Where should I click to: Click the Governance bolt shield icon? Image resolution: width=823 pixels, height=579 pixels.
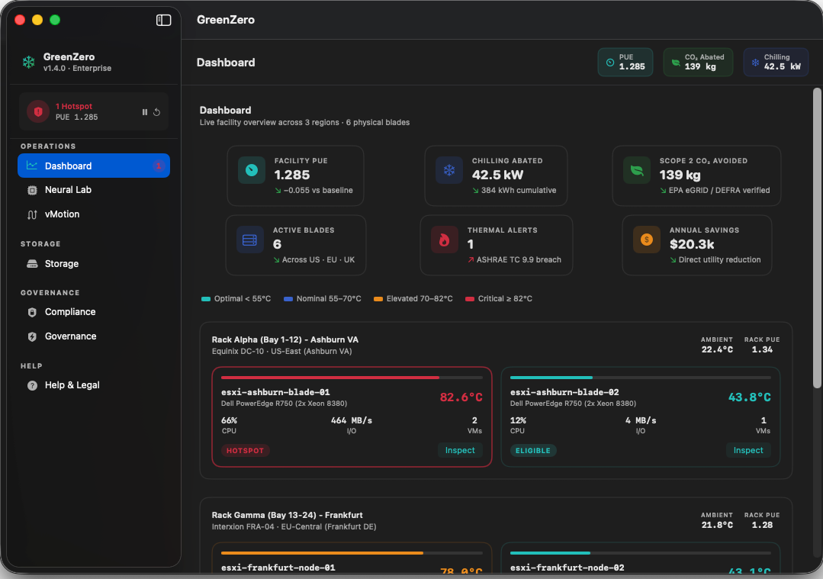(32, 336)
